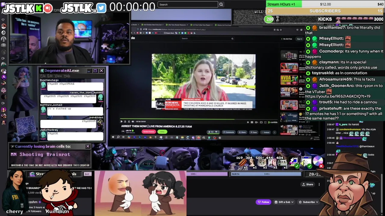Open Windows Start menu in captured taskbar
The width and height of the screenshot is (385, 216).
(x=113, y=137)
